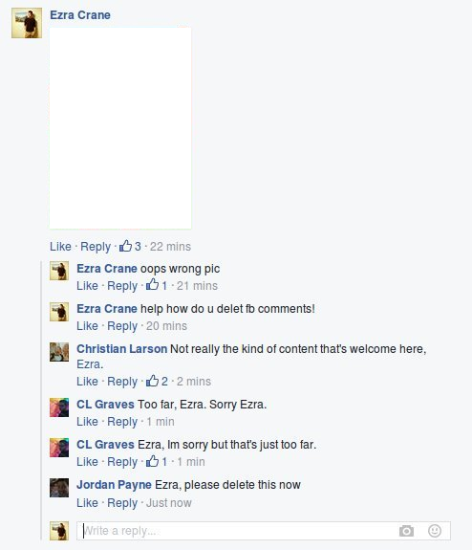Image resolution: width=472 pixels, height=550 pixels.
Task: Open Ezra Crane's large profile picture
Action: pos(27,23)
